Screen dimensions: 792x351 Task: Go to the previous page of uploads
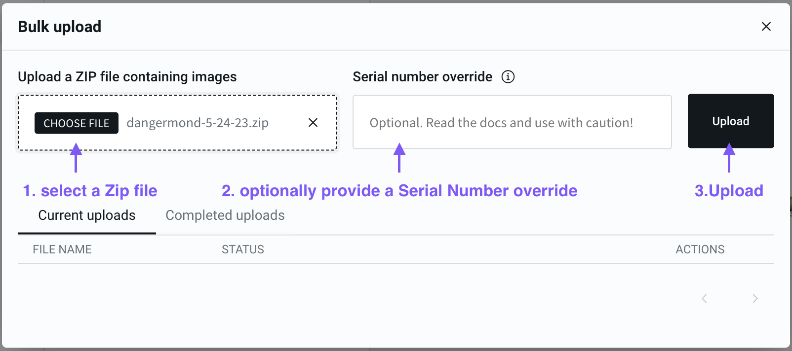tap(705, 298)
